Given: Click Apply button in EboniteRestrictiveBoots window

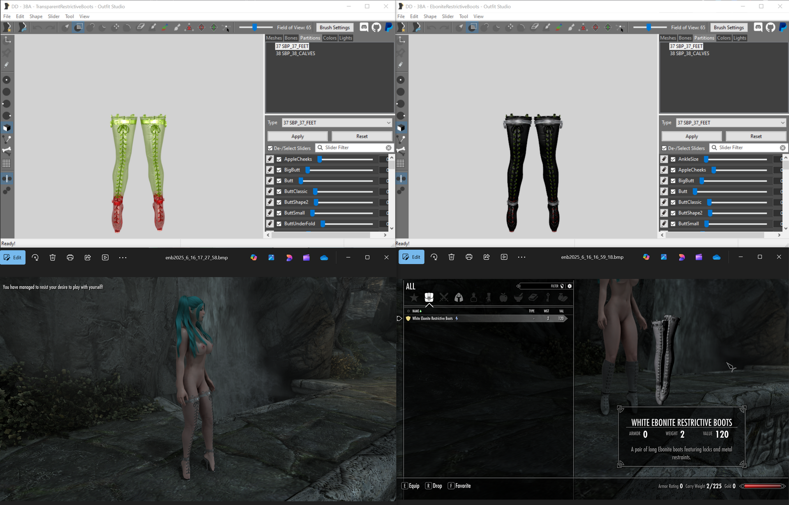Looking at the screenshot, I should click(x=692, y=136).
